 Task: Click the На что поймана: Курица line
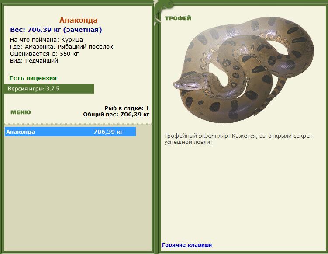46,40
